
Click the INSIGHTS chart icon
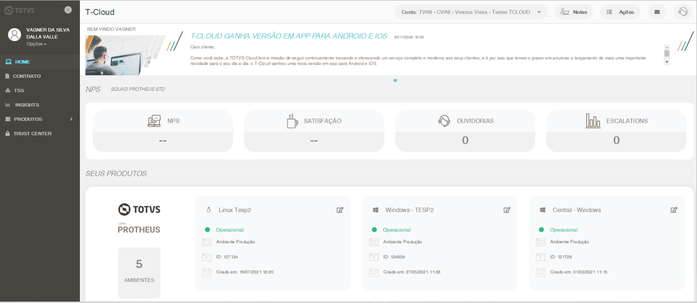[x=8, y=105]
